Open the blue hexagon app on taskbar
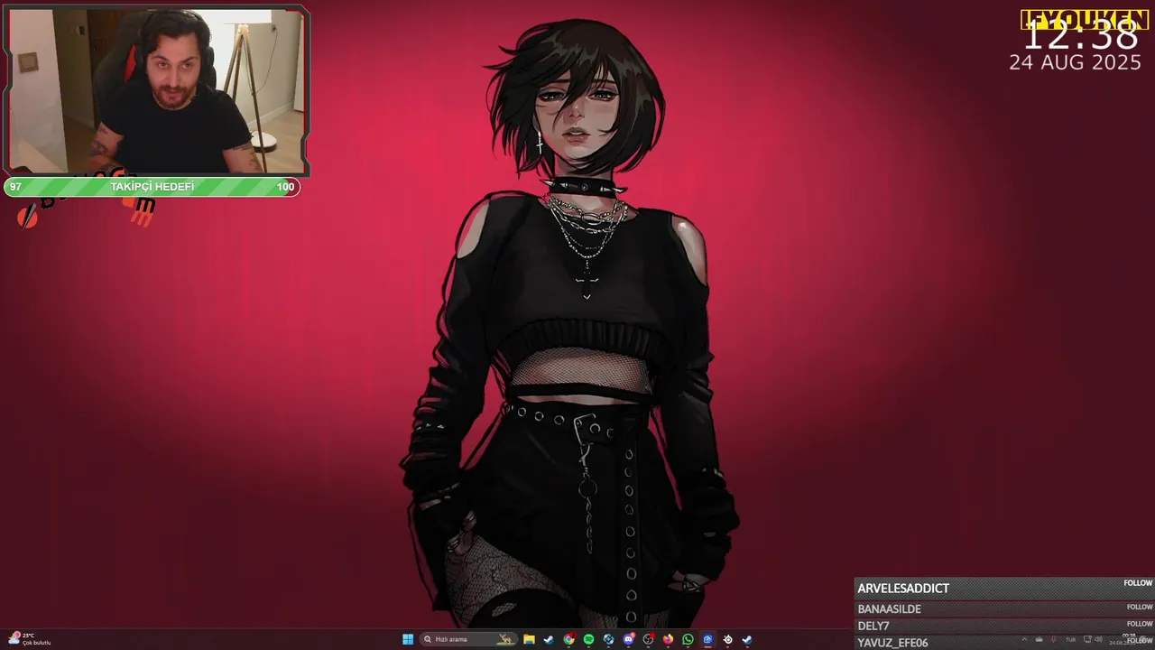Viewport: 1155px width, 650px height. tap(608, 639)
